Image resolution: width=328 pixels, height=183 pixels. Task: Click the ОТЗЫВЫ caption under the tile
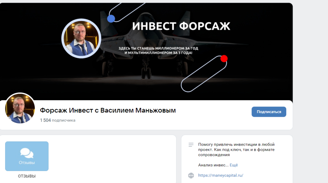click(27, 176)
